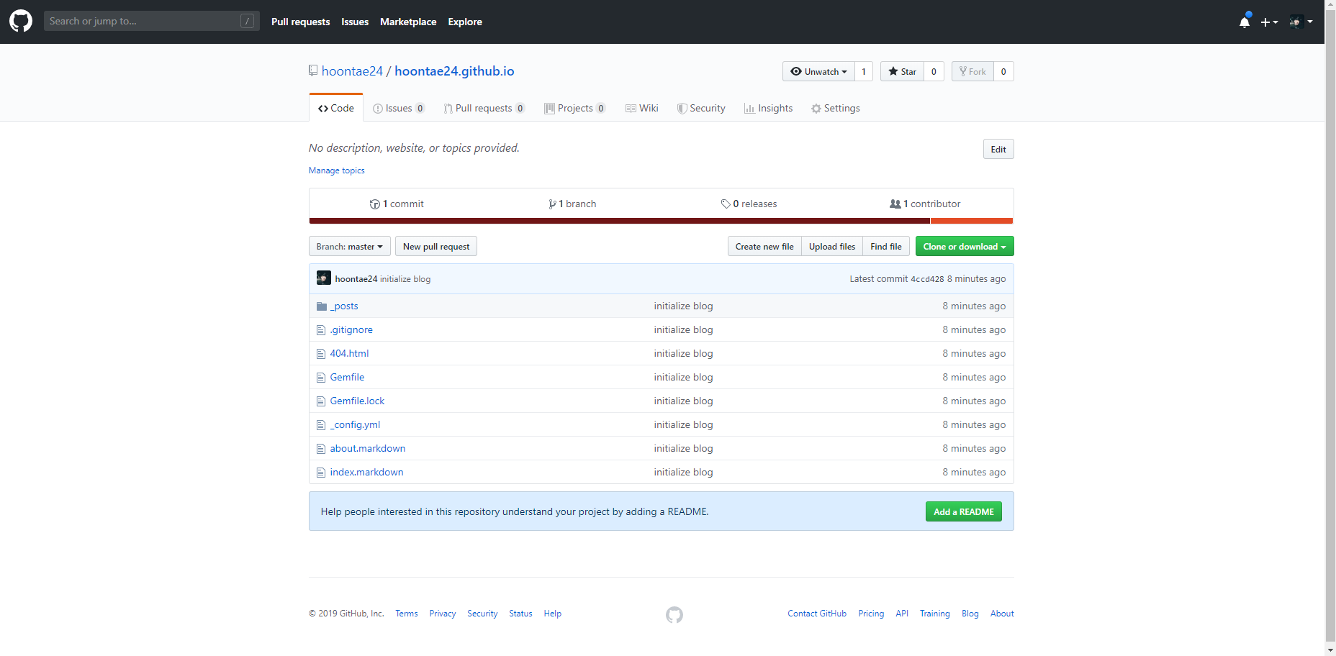Open the _config.yml file

pos(355,424)
